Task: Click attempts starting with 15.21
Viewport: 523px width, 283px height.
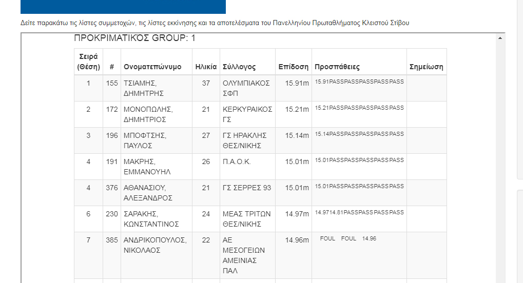Action: (x=359, y=108)
